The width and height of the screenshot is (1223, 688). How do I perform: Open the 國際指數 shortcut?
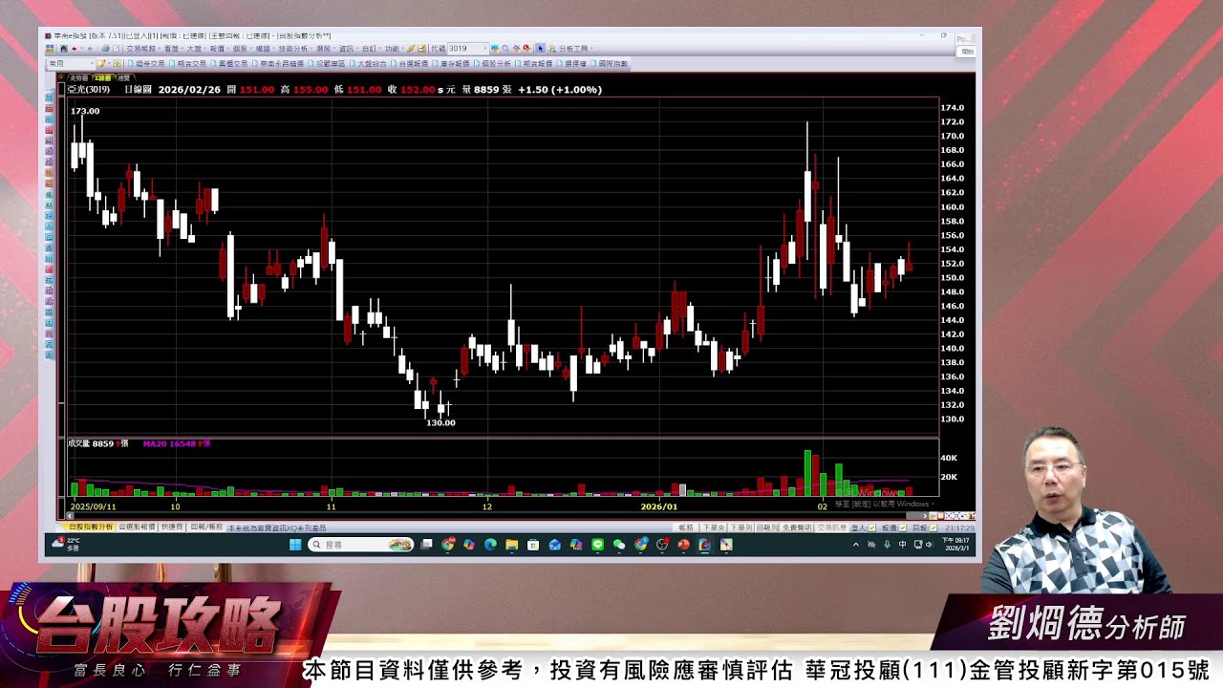(610, 63)
